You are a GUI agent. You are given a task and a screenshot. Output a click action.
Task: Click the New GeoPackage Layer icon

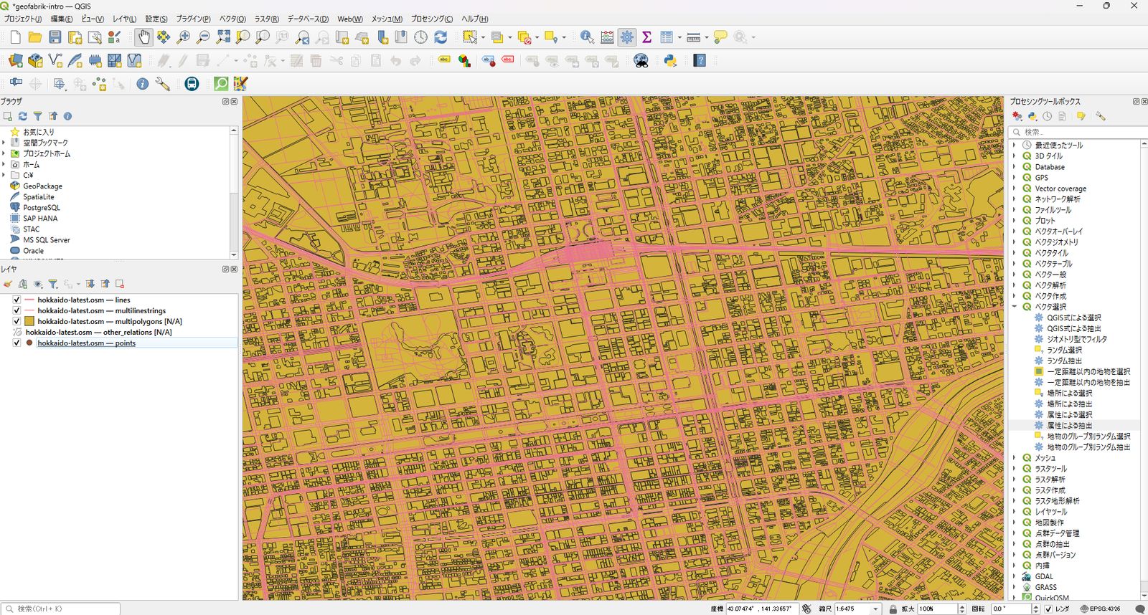[35, 61]
